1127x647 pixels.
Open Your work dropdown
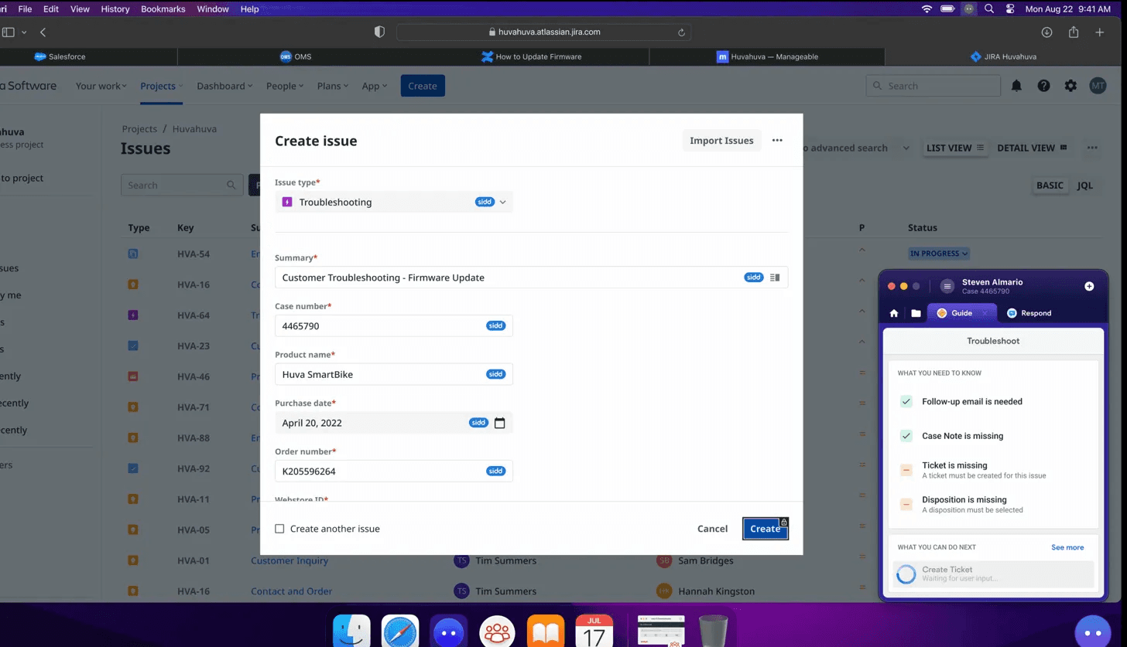coord(101,86)
